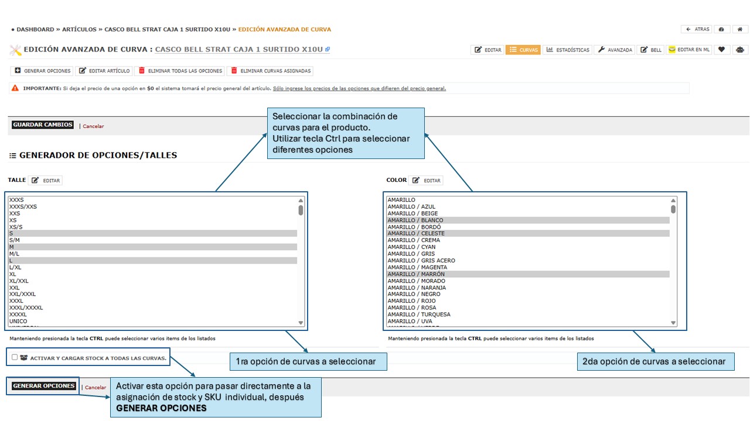Viewport: 750px width, 421px height.
Task: Go to Artículos in breadcrumb
Action: [79, 29]
